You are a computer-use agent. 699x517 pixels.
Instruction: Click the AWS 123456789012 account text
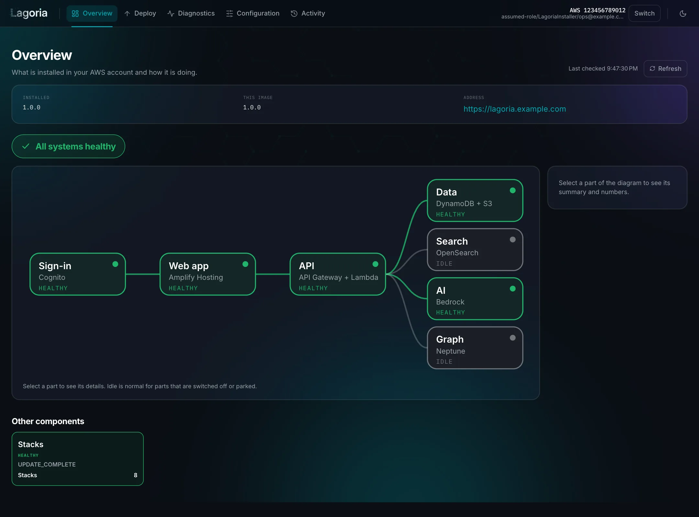[x=597, y=10]
